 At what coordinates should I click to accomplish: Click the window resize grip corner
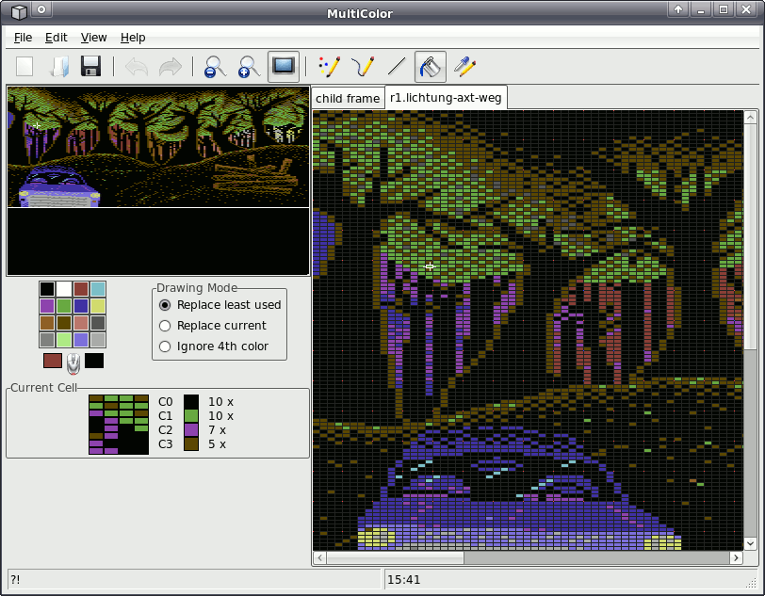[752, 583]
